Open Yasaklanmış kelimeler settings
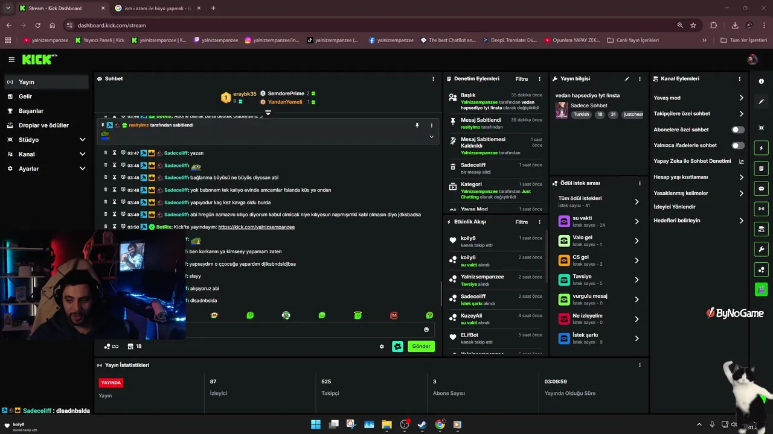Screen dimensions: 773x434 699,193
